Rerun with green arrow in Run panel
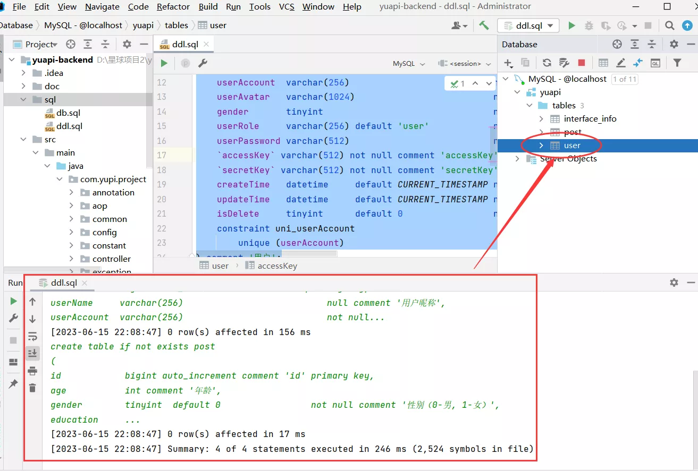 pos(13,301)
